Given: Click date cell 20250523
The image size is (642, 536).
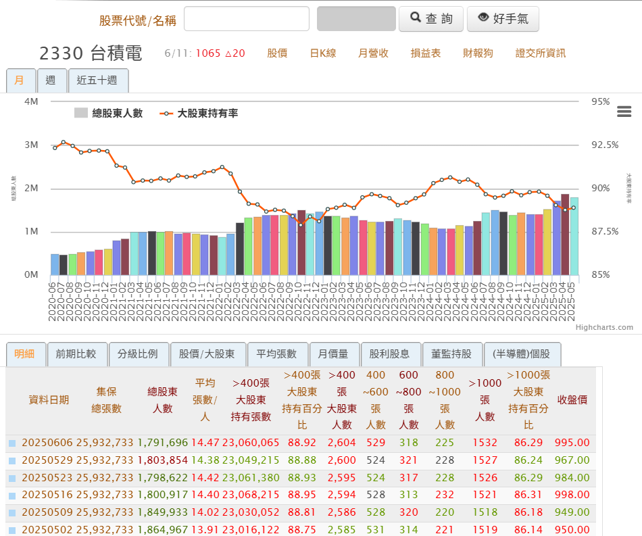Looking at the screenshot, I should 47,478.
